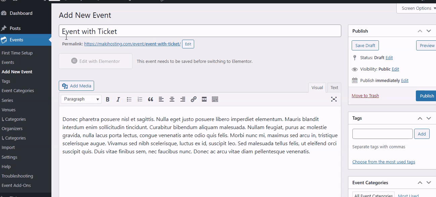Click the Save Draft button
This screenshot has height=197, width=436.
point(365,46)
